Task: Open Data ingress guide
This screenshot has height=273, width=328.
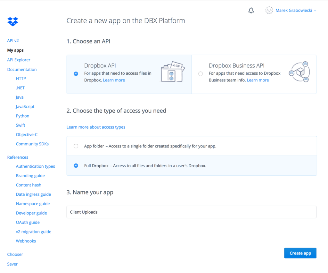Action: [x=33, y=194]
